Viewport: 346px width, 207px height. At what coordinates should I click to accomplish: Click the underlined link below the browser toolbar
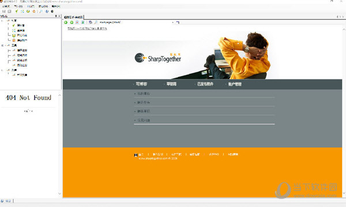point(87,28)
